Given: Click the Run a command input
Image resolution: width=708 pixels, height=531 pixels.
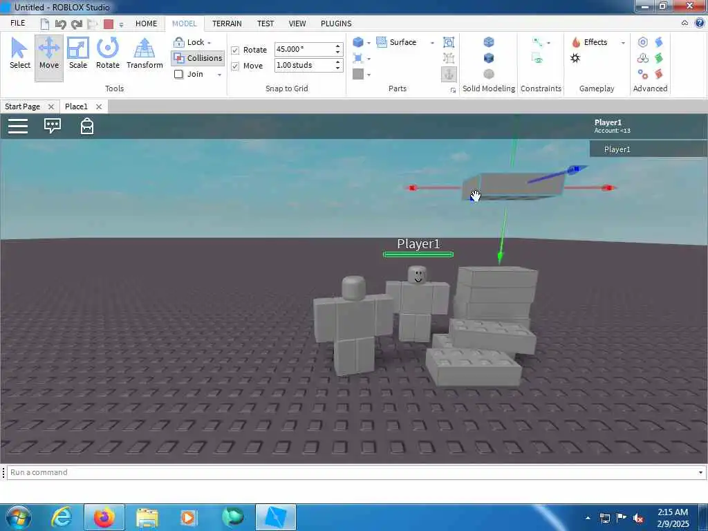Looking at the screenshot, I should click(352, 472).
